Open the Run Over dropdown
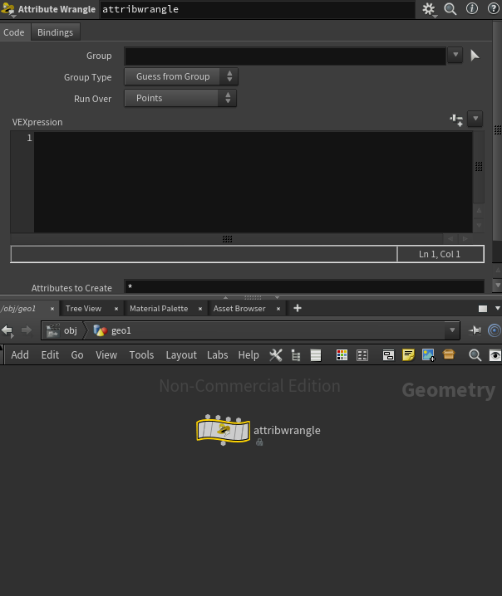Screen dimensions: 502x596 point(180,98)
